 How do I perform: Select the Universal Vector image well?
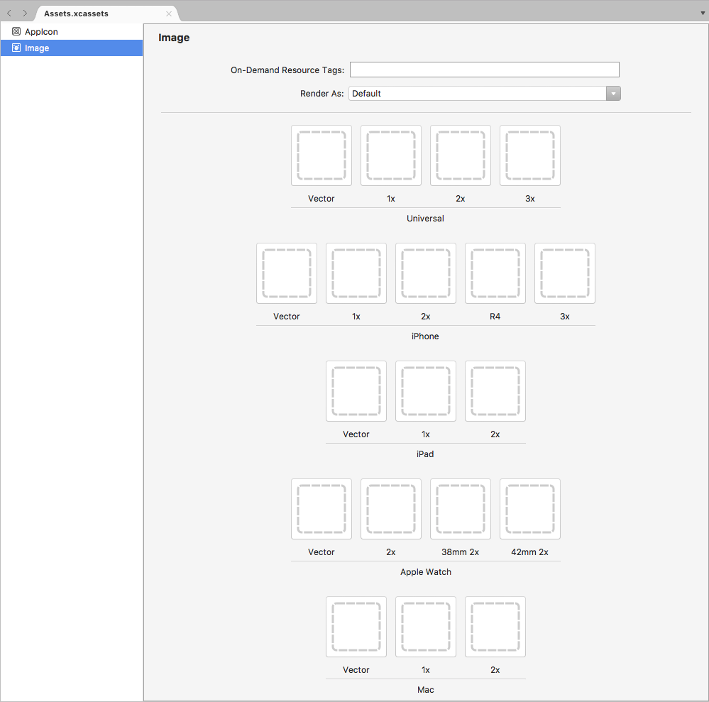321,155
